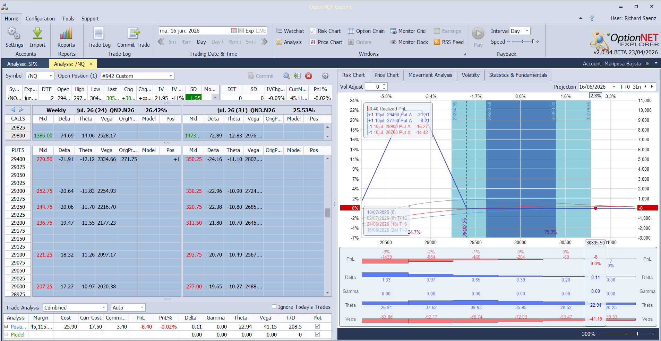Click the T+0 projection button
The height and width of the screenshot is (341, 661).
[x=625, y=87]
